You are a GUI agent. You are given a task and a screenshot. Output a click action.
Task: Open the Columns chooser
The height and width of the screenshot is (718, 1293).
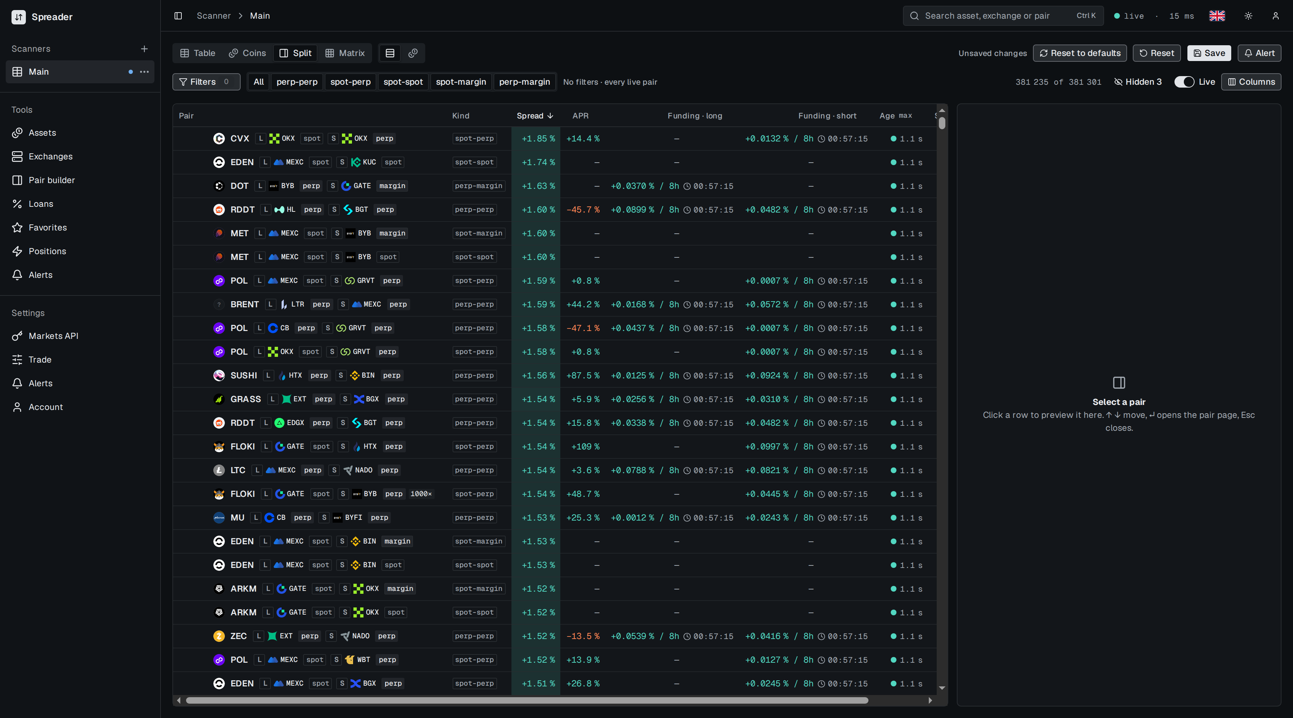pyautogui.click(x=1251, y=82)
